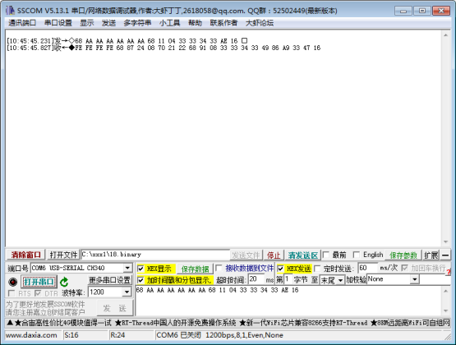Click the COM6 已关闭 1200bps status text

(x=219, y=335)
